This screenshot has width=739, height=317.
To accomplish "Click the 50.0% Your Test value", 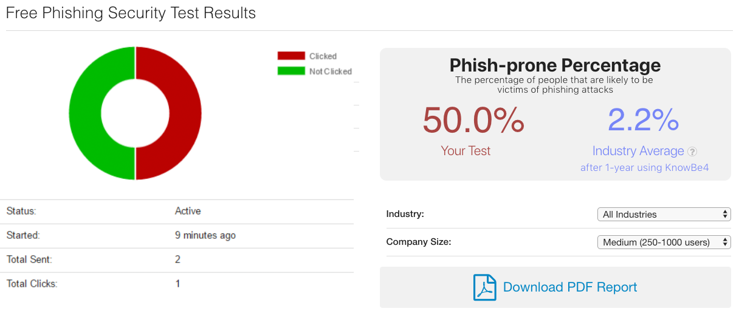I will pos(473,120).
